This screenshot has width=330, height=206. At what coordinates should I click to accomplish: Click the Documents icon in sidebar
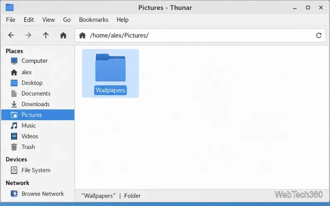14,94
